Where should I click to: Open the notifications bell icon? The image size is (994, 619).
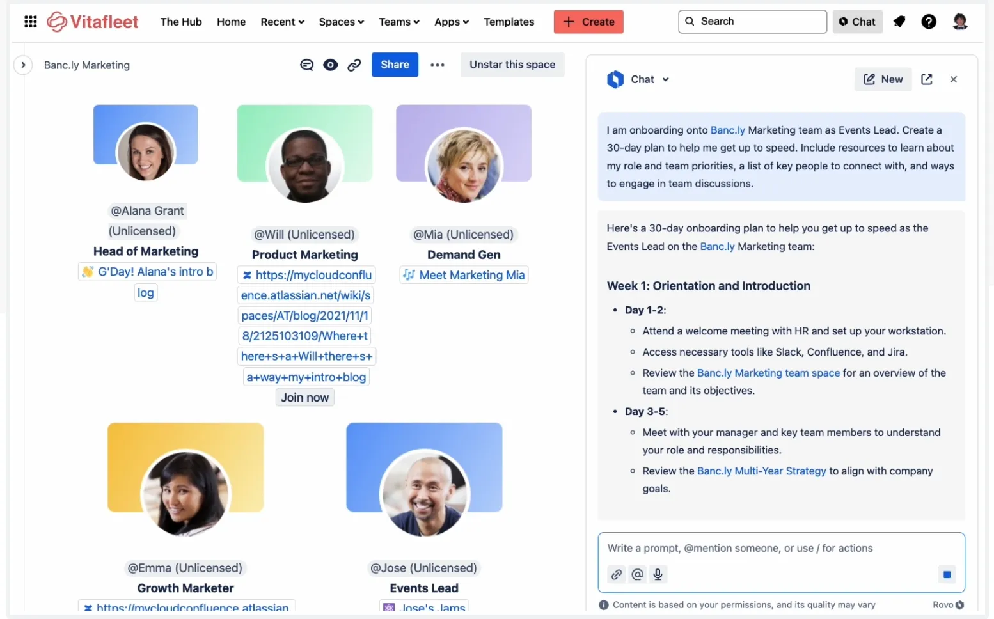899,22
